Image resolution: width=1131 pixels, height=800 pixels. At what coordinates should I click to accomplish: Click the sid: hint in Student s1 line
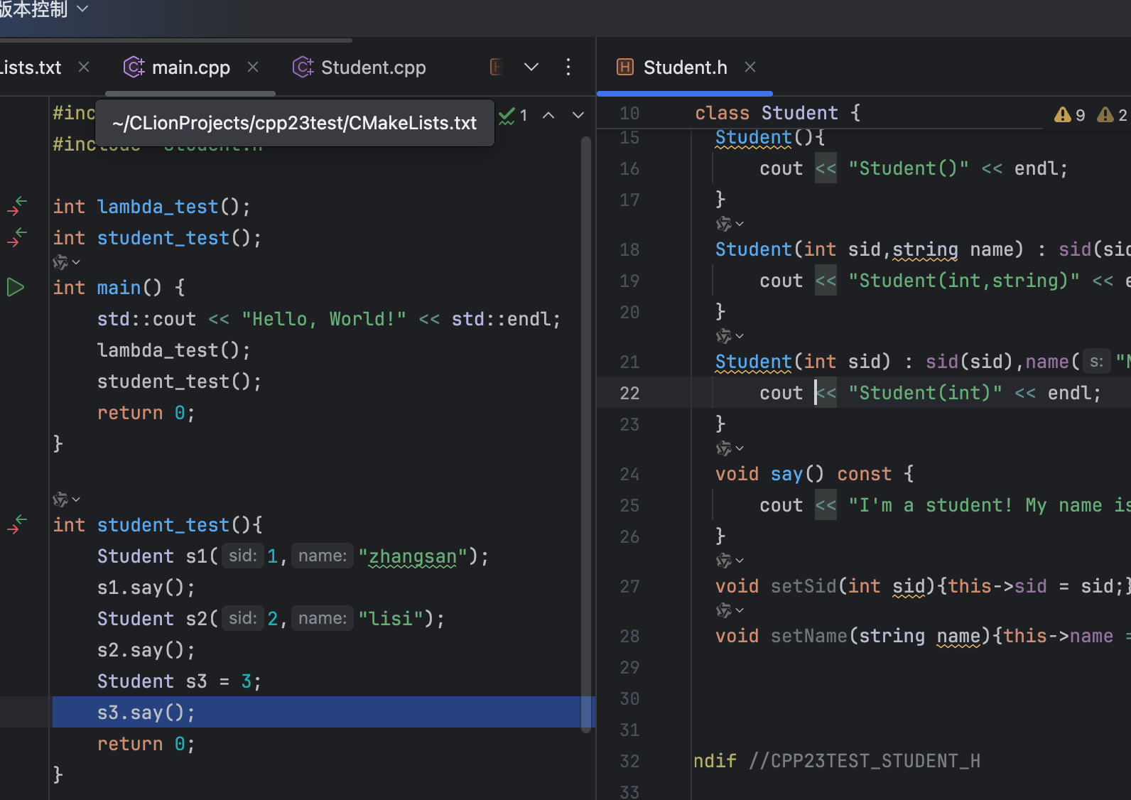tap(242, 556)
